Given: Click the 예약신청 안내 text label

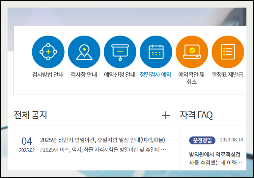Looking at the screenshot, I should click(x=120, y=74).
